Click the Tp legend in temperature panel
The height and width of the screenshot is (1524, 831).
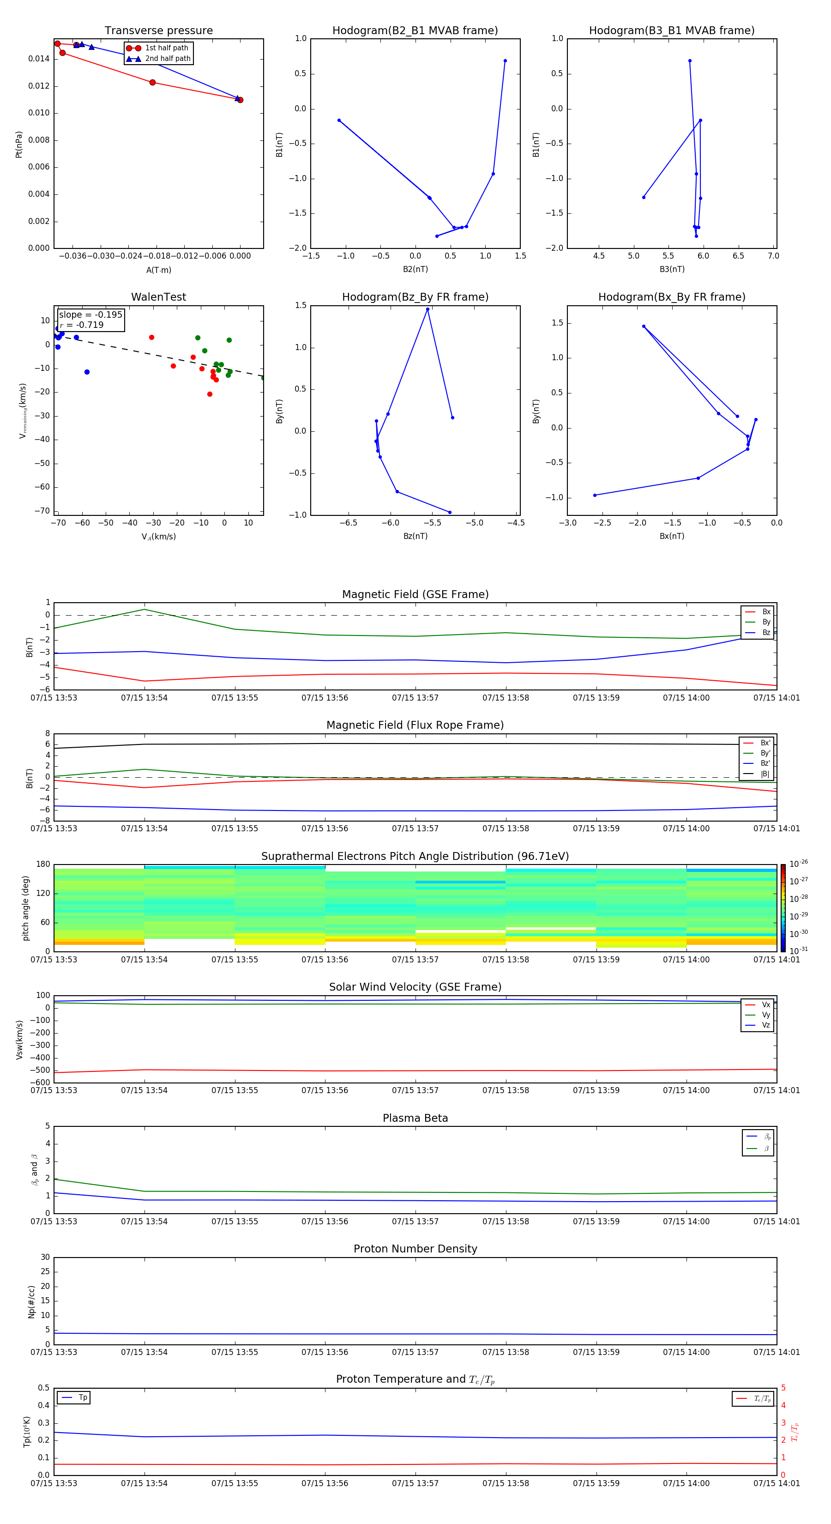74,1397
